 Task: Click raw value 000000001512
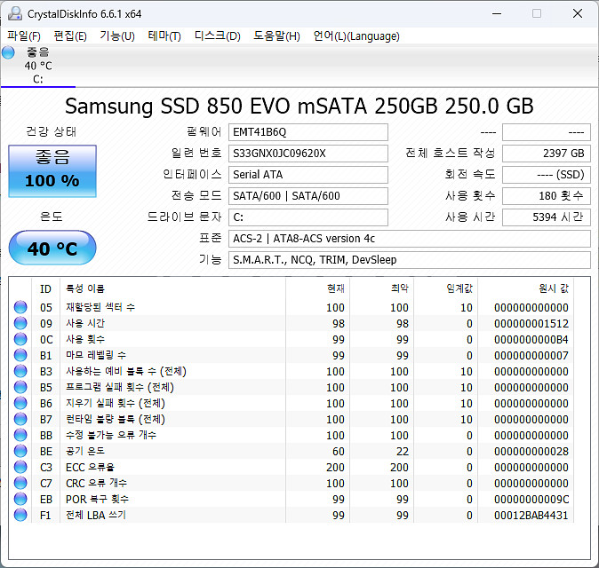click(531, 323)
